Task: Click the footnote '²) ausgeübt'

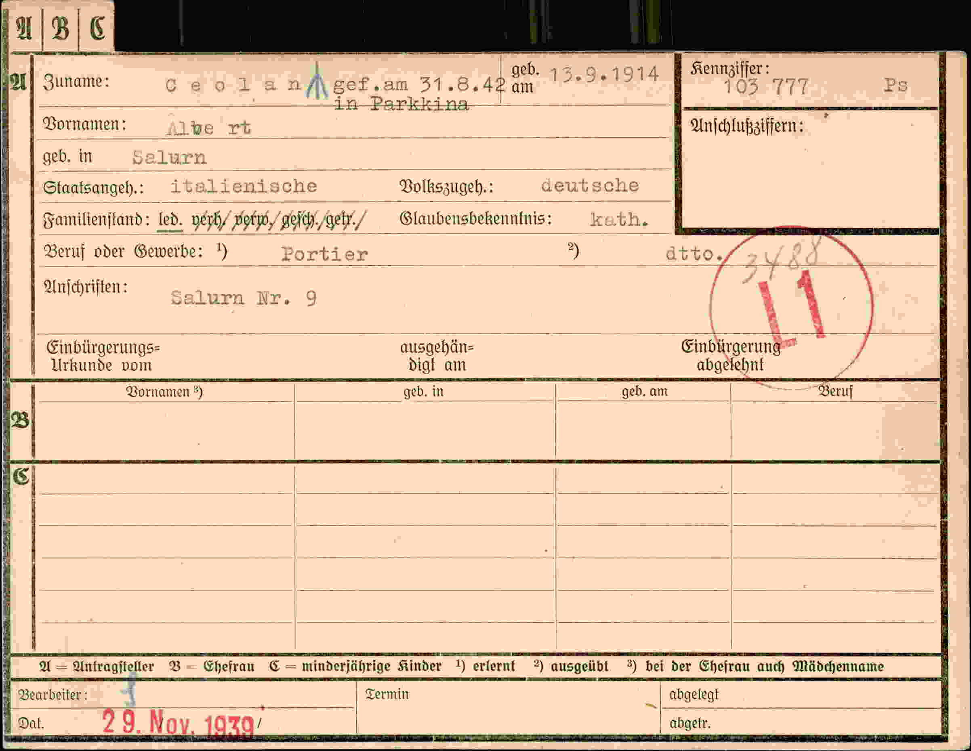Action: tap(571, 667)
